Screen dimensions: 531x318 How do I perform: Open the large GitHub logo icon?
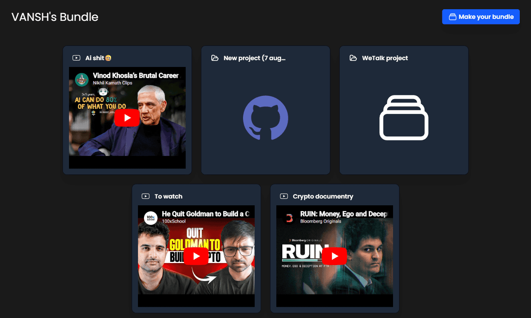(265, 118)
